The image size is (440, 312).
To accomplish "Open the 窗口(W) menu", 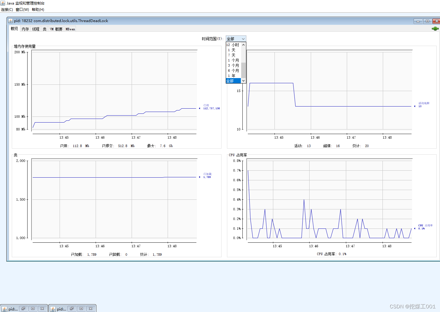I will tap(22, 10).
